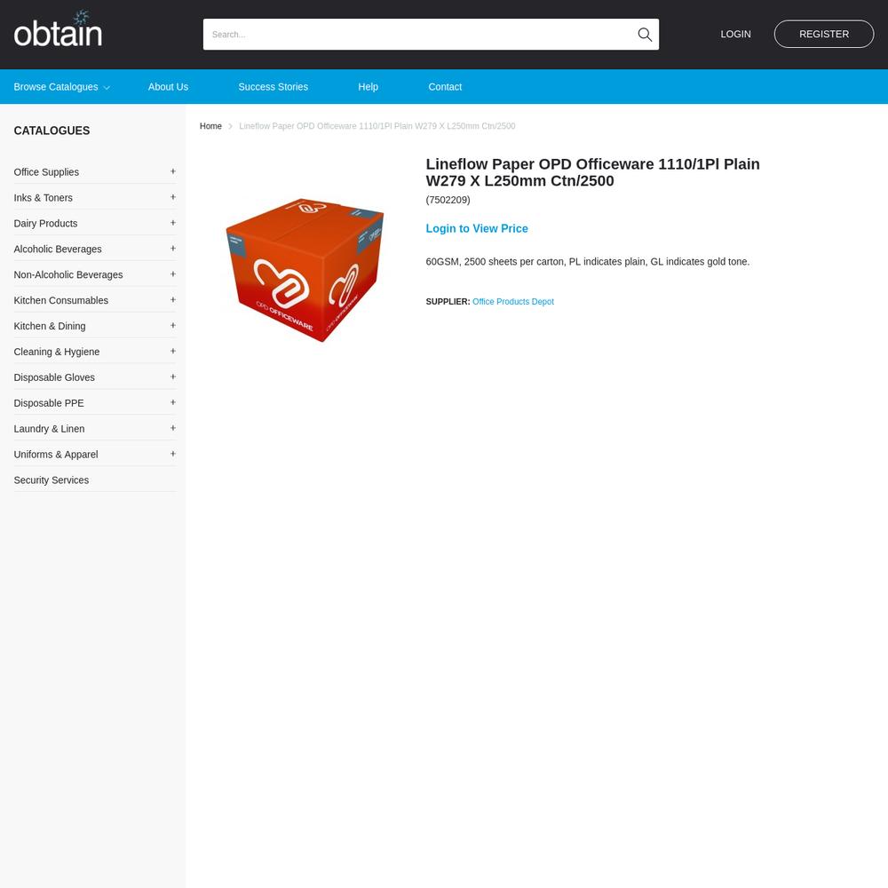
Task: Open Office Products Depot supplier link
Action: point(513,302)
